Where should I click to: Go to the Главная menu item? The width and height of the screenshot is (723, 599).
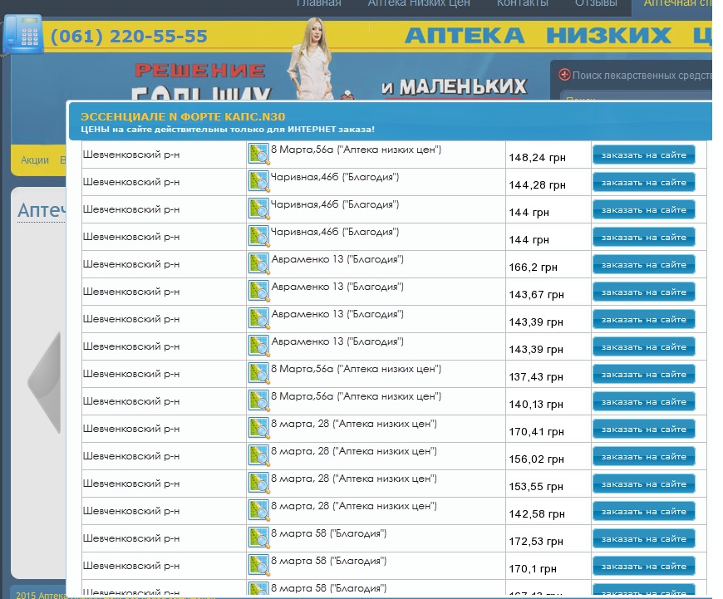point(318,3)
